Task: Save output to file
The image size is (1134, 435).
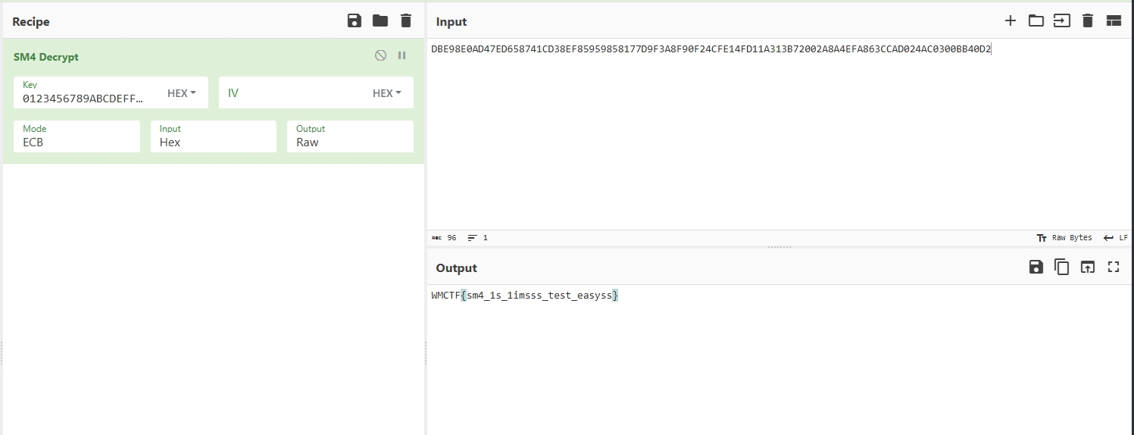Action: pyautogui.click(x=1036, y=267)
